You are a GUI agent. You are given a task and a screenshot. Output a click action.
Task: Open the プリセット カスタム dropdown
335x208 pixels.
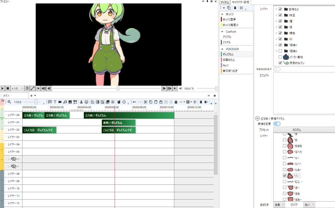pos(304,130)
